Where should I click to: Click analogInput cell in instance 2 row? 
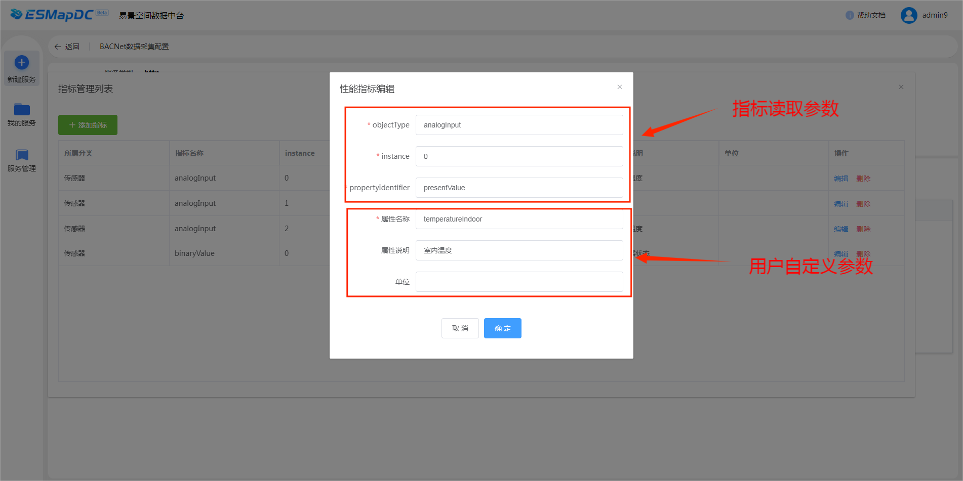(195, 229)
